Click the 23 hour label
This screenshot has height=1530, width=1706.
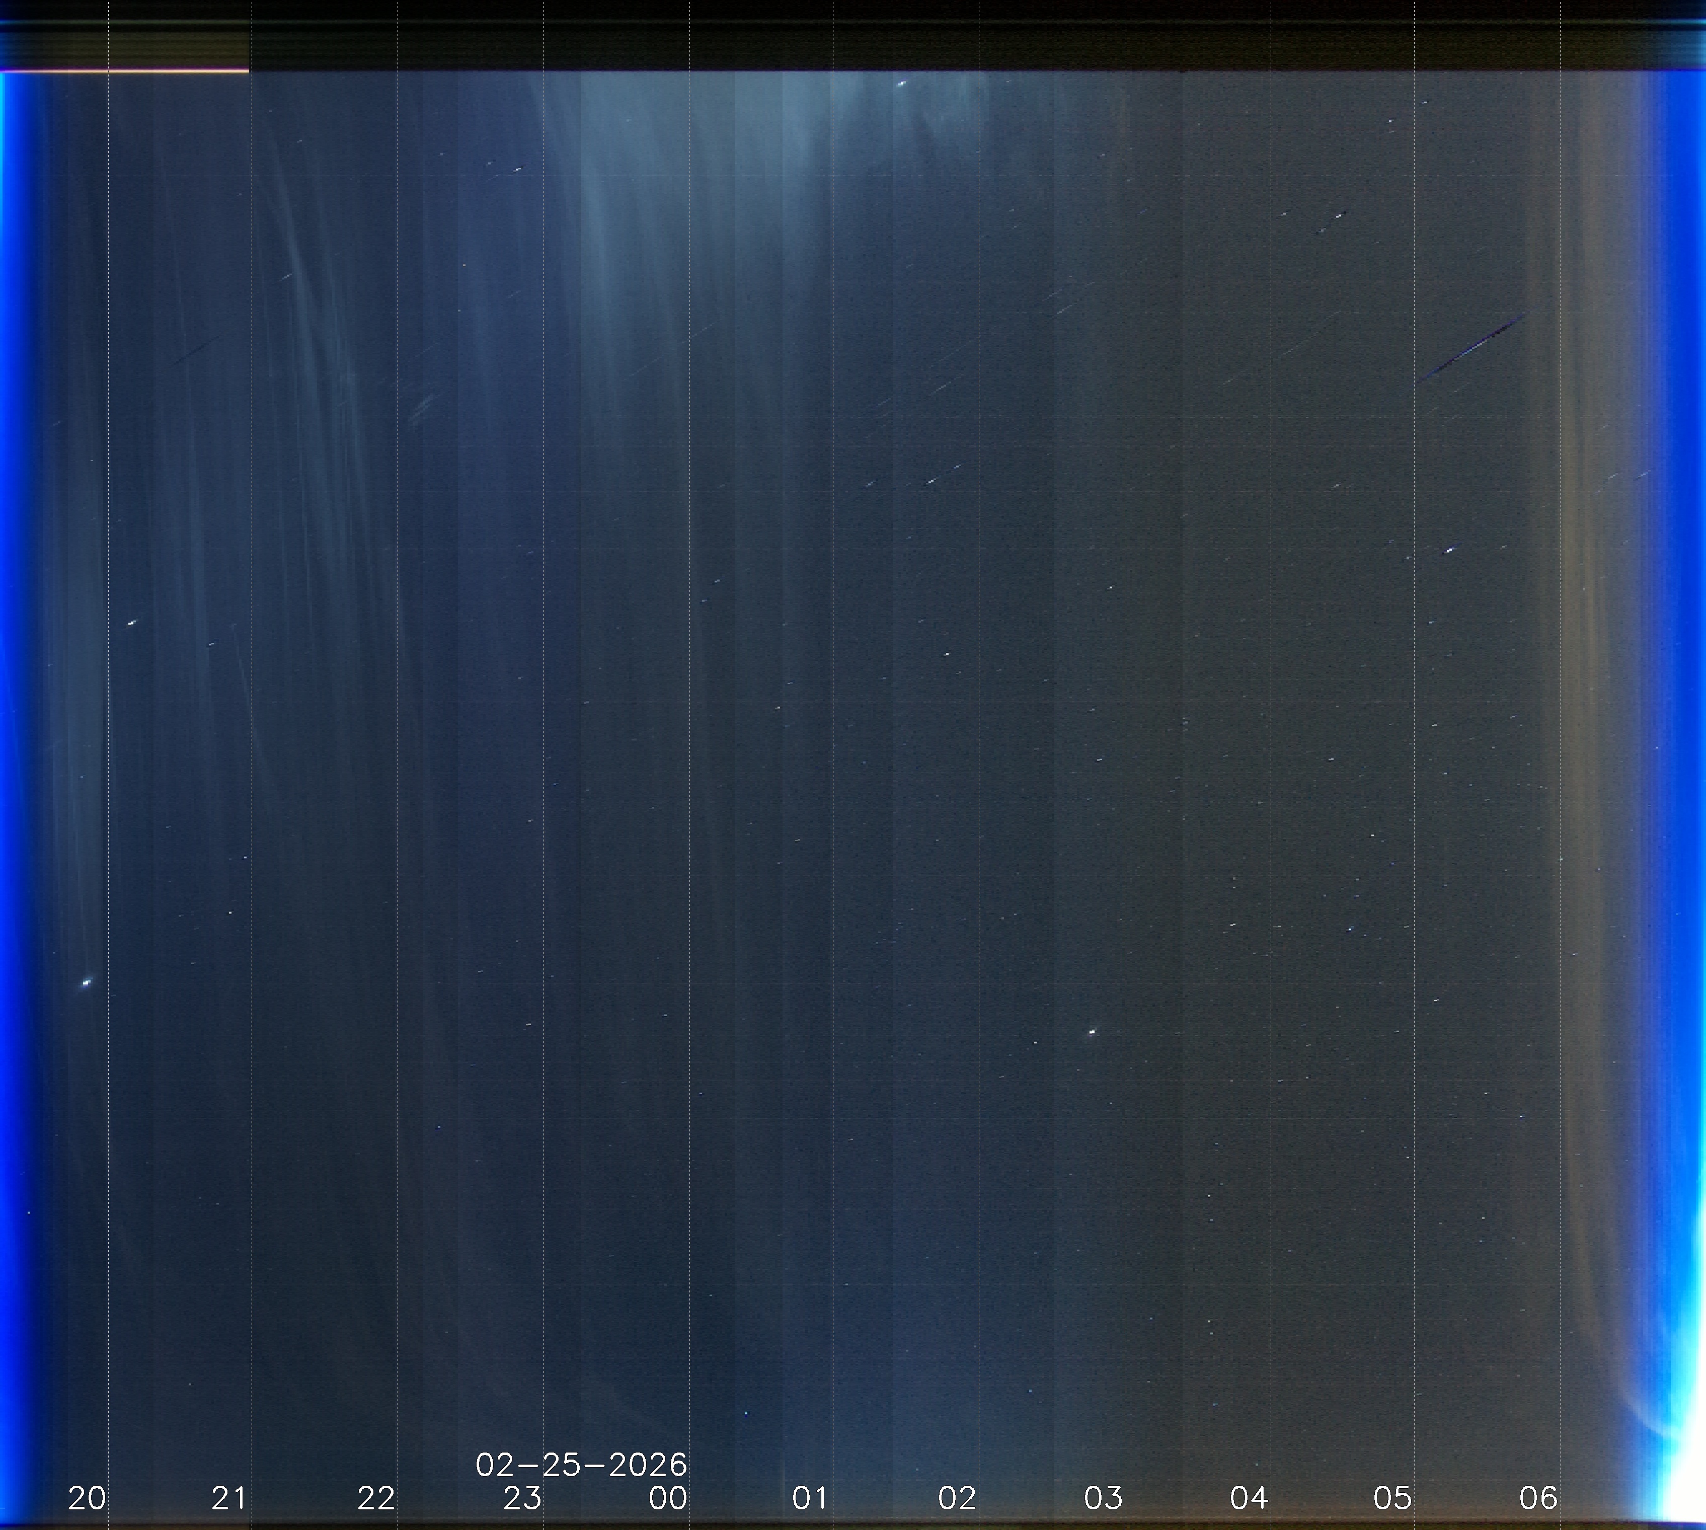coord(522,1497)
